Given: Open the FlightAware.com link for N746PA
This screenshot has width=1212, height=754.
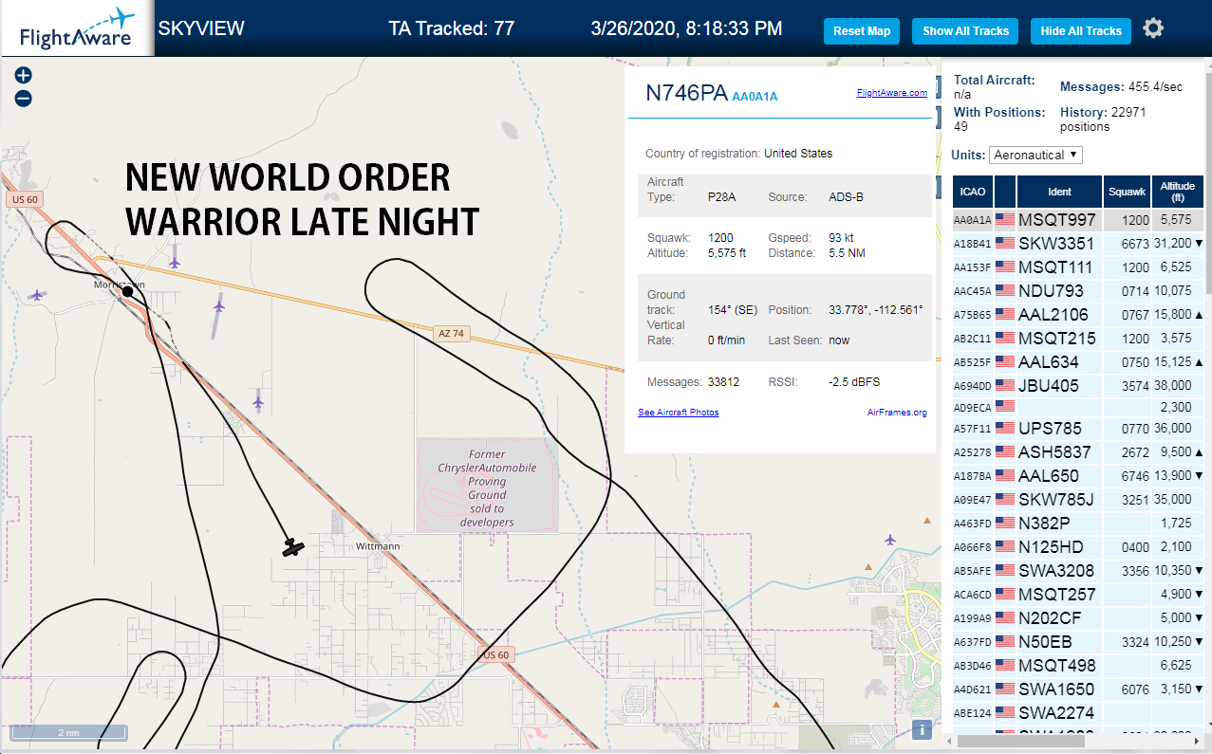Looking at the screenshot, I should pyautogui.click(x=891, y=93).
